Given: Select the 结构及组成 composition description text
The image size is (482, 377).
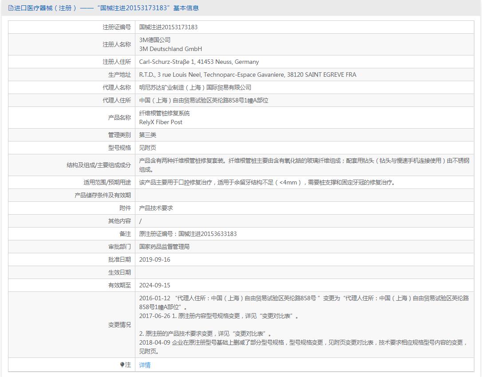Looking at the screenshot, I should click(x=304, y=165).
